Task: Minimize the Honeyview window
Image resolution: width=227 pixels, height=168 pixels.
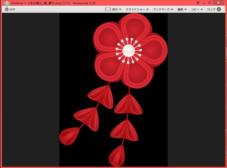Action: pos(204,3)
